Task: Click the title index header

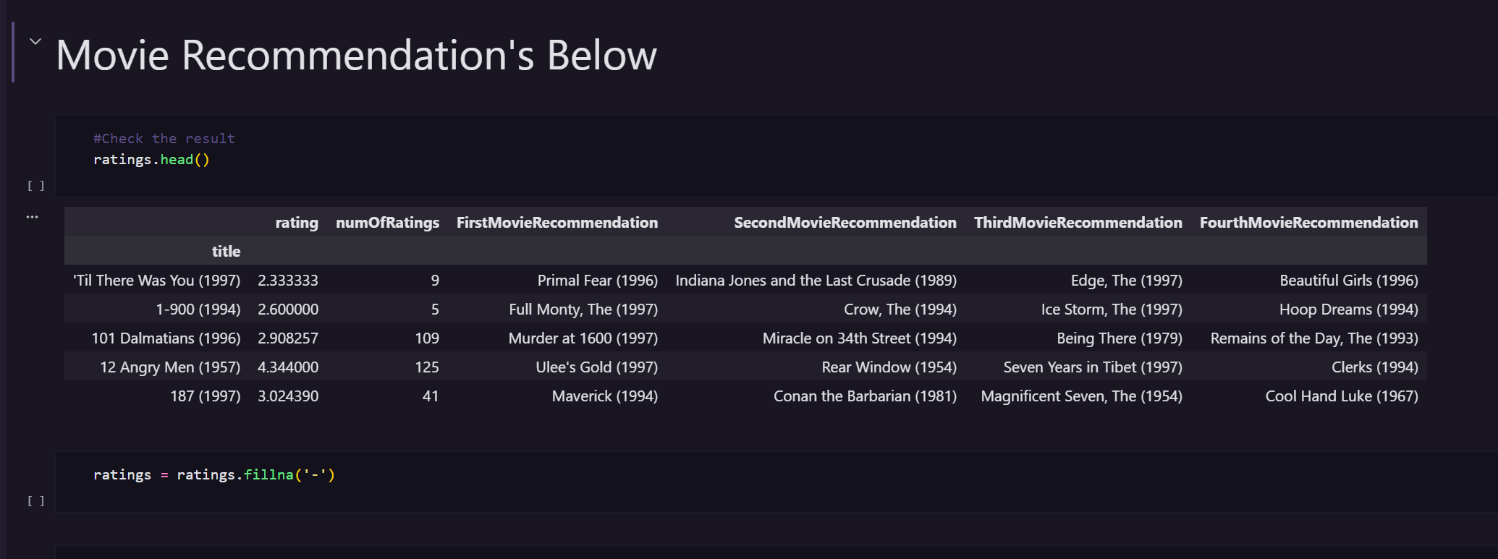Action: (226, 252)
